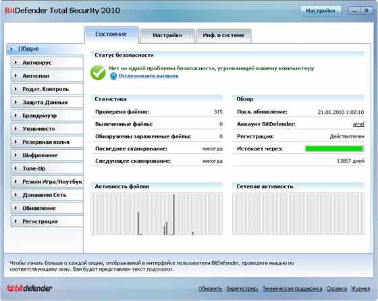This screenshot has height=301, width=378.
Task: Click the green license expiry progress bar
Action: coord(334,148)
